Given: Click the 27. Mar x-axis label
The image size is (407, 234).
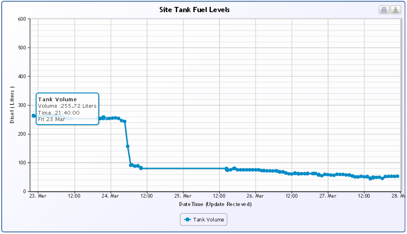Looking at the screenshot, I should [x=328, y=196].
